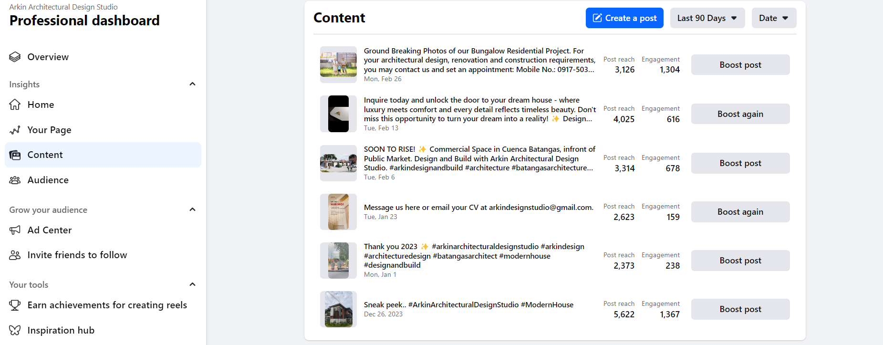Click the Audience people icon
Image resolution: width=883 pixels, height=345 pixels.
point(15,180)
